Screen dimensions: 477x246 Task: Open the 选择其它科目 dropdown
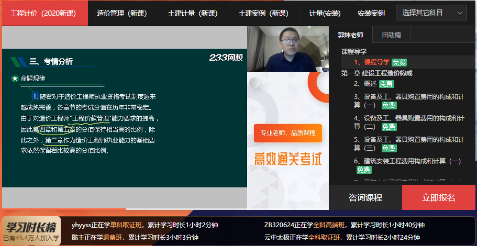[431, 13]
